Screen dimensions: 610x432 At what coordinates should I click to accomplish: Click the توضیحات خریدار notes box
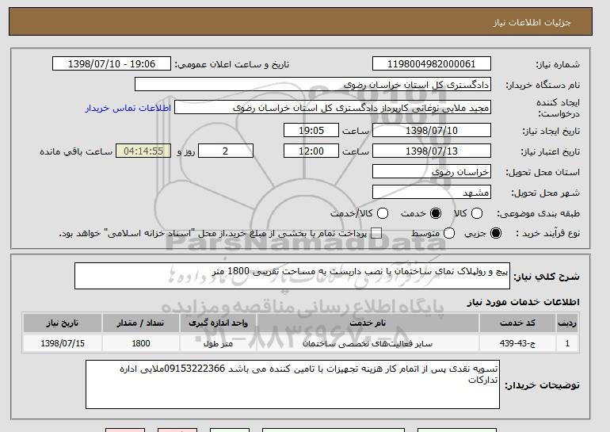[292, 384]
